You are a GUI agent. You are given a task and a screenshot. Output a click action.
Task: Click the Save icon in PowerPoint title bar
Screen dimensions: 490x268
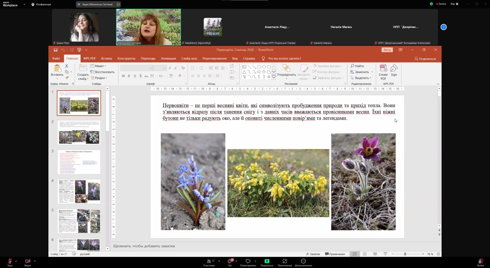(55, 50)
